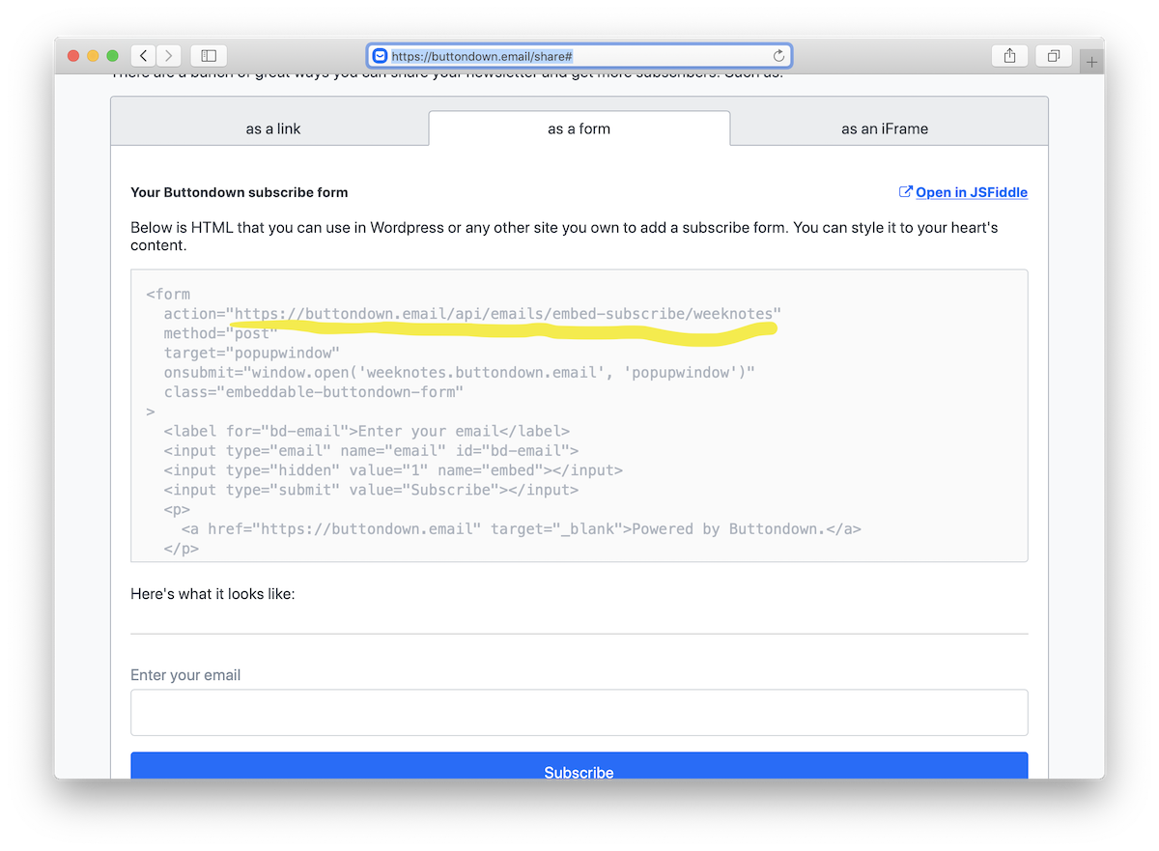The height and width of the screenshot is (851, 1159).
Task: Click the opening '<form' tag line
Action: [x=168, y=295]
